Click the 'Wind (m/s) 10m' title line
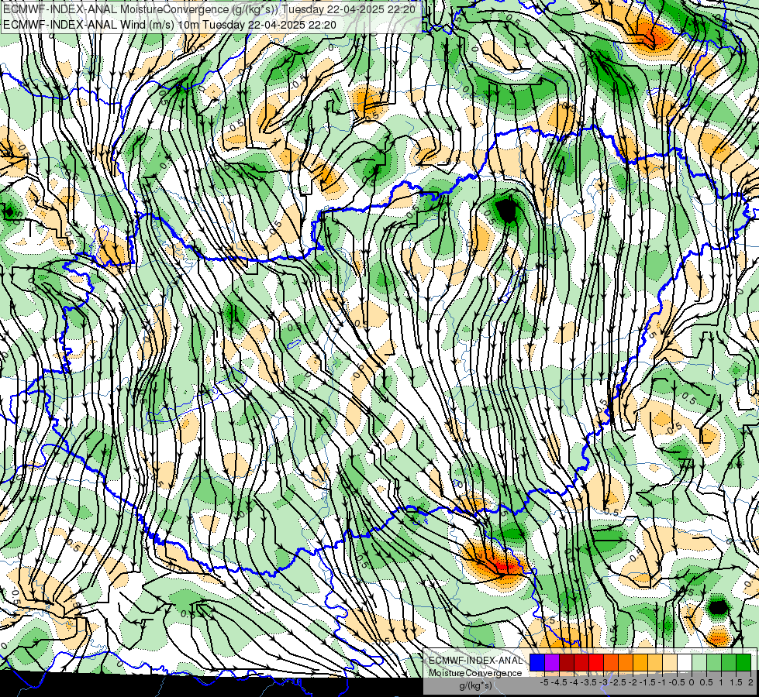The image size is (759, 697). click(x=170, y=24)
